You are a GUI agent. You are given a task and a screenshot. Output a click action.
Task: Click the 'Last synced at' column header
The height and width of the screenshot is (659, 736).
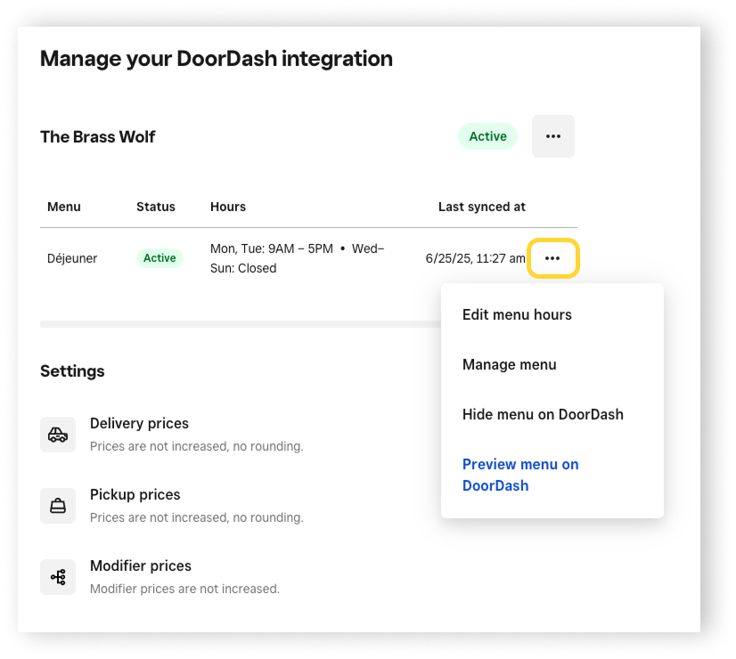coord(481,207)
